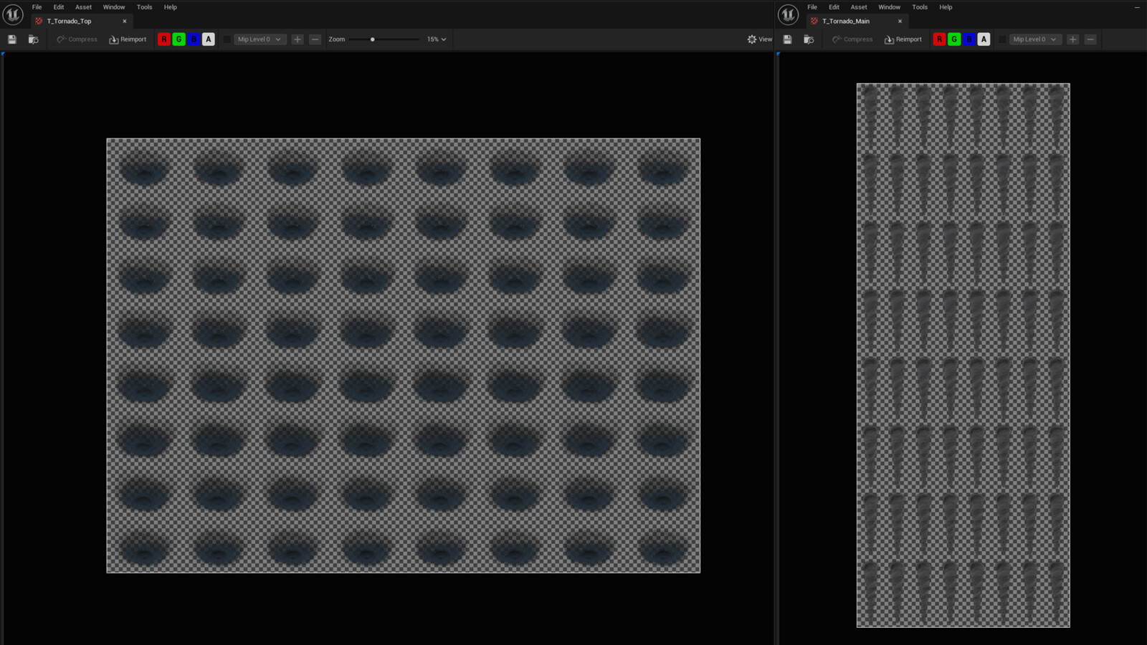This screenshot has width=1147, height=645.
Task: Open File menu in T_Tornado_Top window
Action: tap(37, 7)
